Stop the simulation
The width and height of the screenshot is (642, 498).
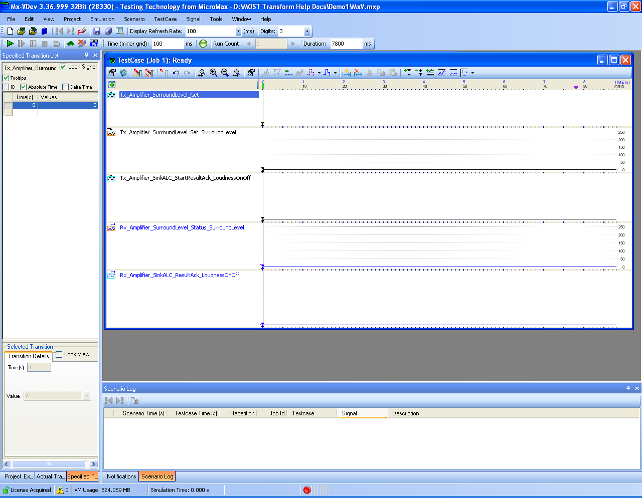click(45, 44)
